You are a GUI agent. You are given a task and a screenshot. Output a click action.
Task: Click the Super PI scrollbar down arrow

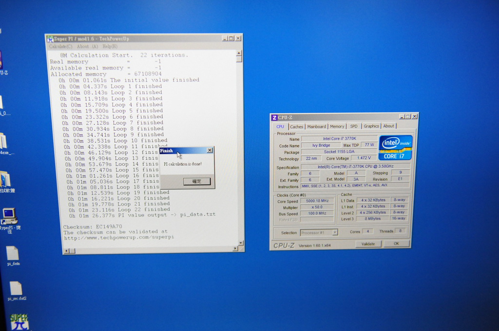241,243
